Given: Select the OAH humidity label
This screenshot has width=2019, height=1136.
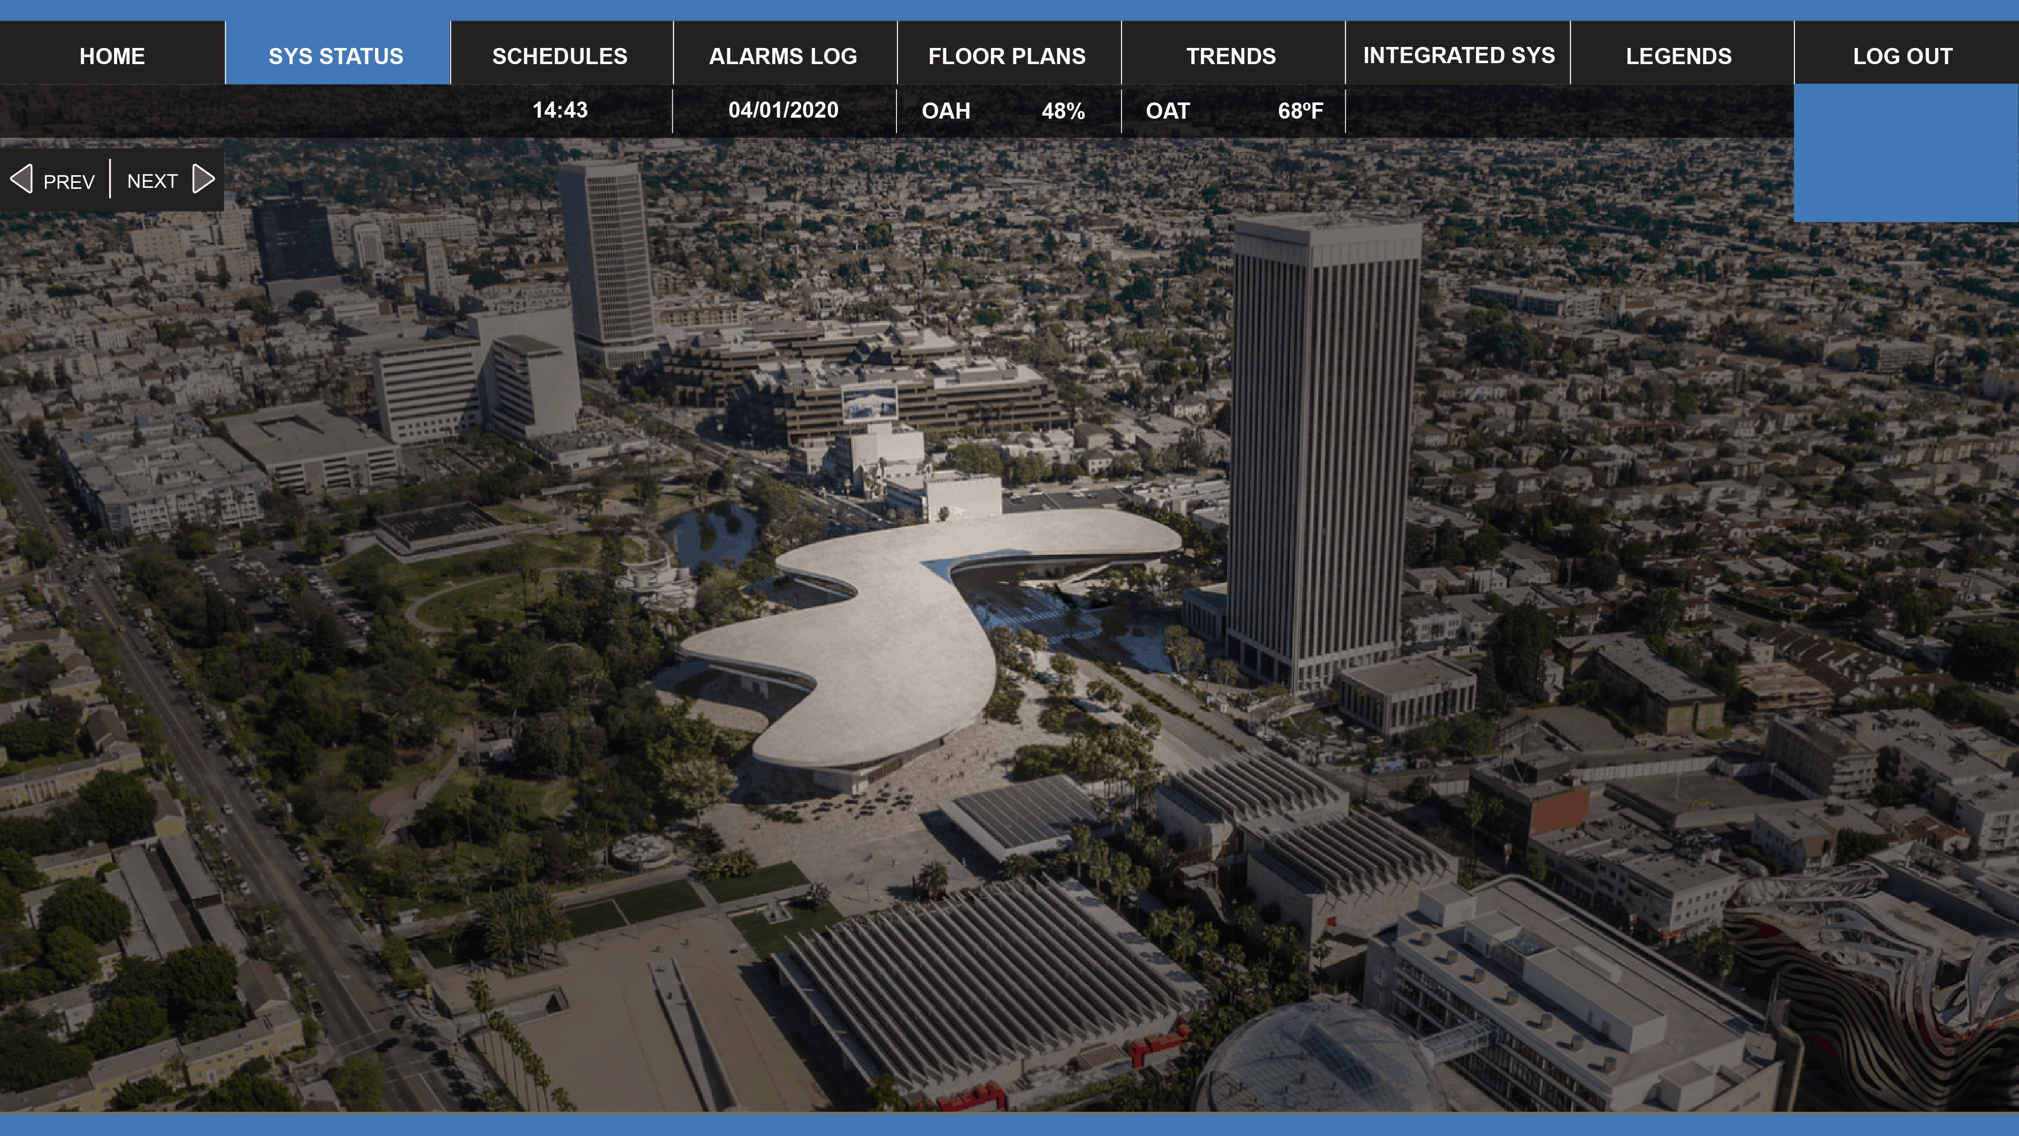Looking at the screenshot, I should point(946,111).
